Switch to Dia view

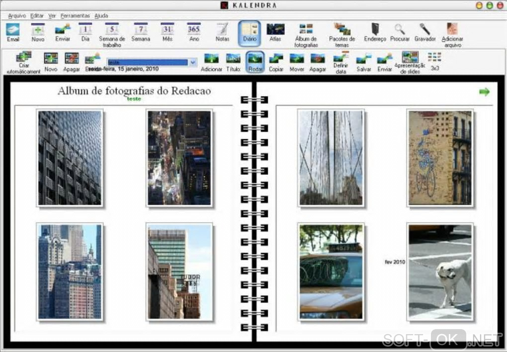click(x=85, y=32)
